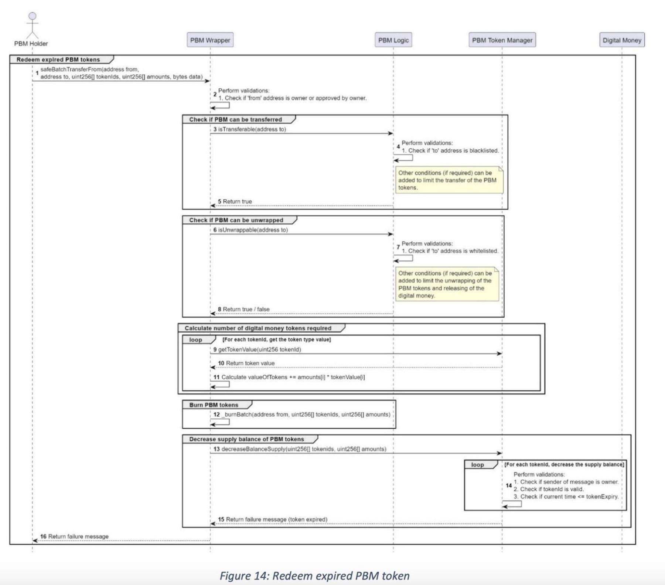
Task: Select the getTokenValue(uint256 tokenId) message
Action: pos(259,349)
